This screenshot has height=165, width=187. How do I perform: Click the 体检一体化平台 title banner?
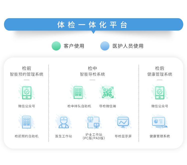pos(93,25)
